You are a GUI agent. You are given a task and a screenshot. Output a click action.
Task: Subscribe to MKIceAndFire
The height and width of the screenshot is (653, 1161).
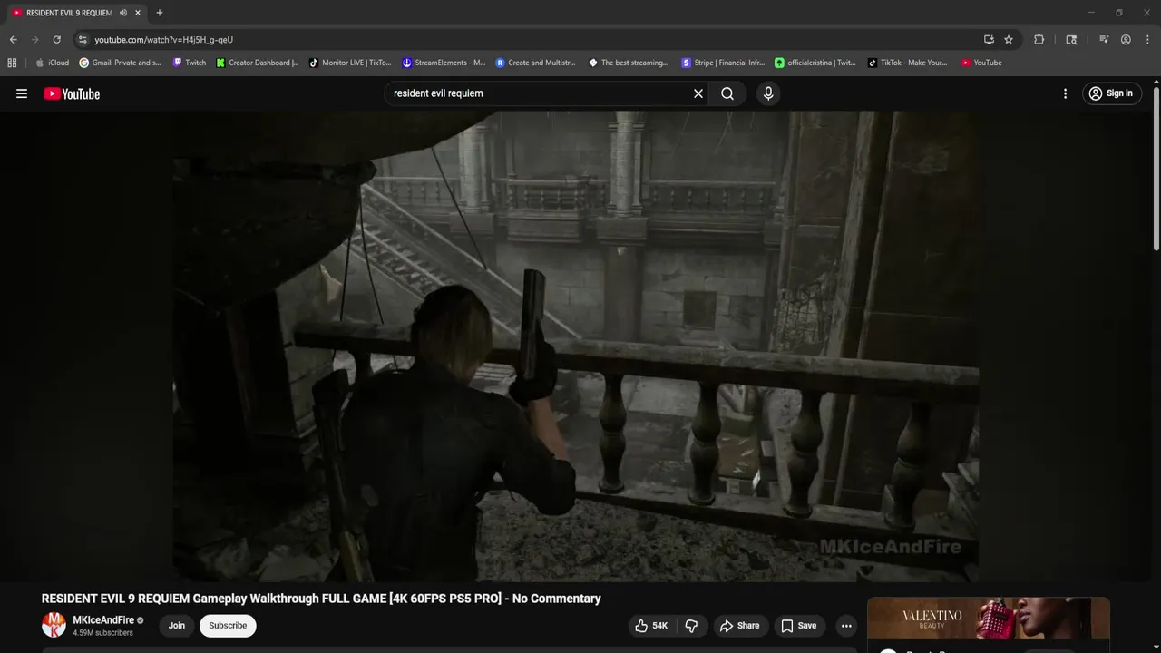pyautogui.click(x=228, y=626)
